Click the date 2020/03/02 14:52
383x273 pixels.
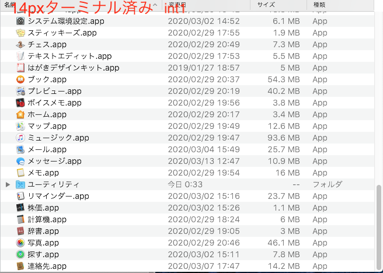204,21
